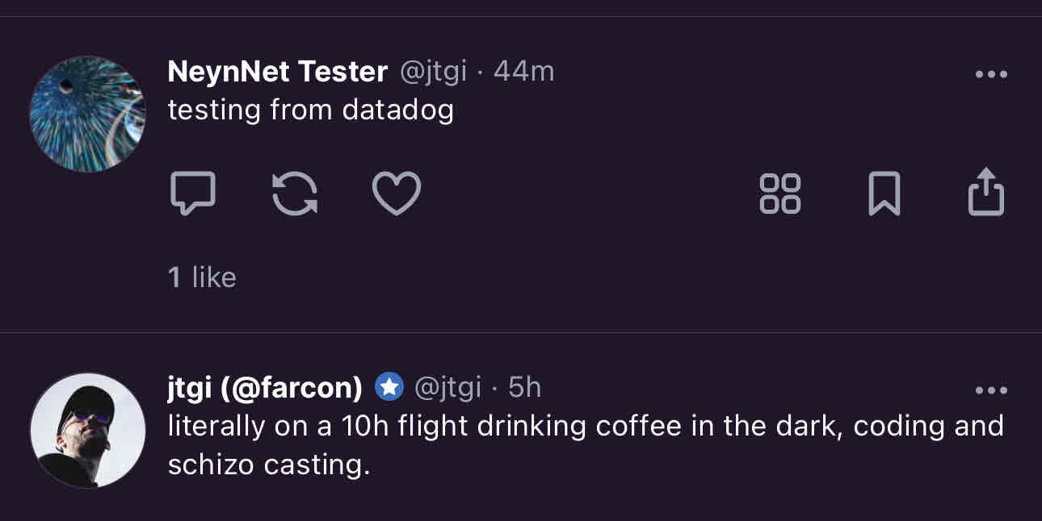Open the post via the 5h timestamp

tap(524, 388)
